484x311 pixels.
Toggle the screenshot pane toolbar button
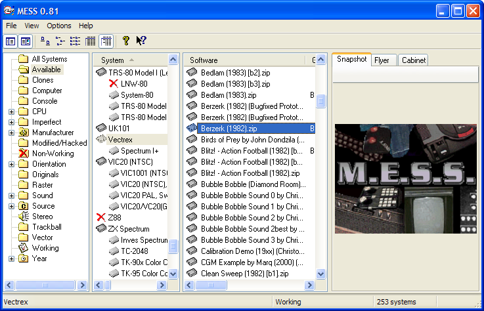pyautogui.click(x=26, y=41)
